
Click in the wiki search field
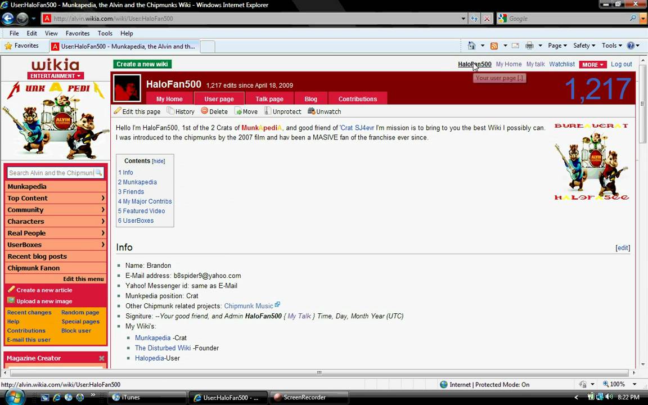tap(51, 173)
